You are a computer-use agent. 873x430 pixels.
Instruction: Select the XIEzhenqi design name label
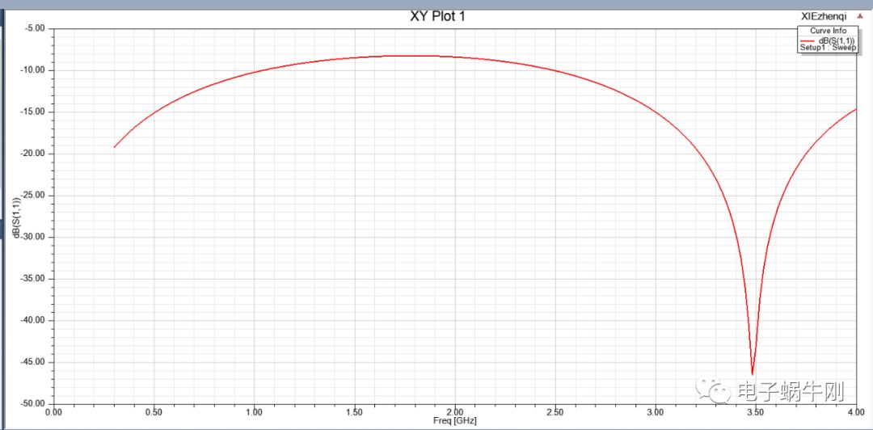[824, 15]
